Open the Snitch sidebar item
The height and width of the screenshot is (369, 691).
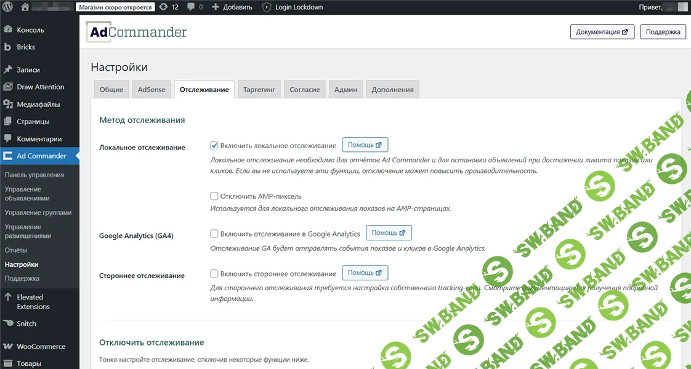point(26,323)
